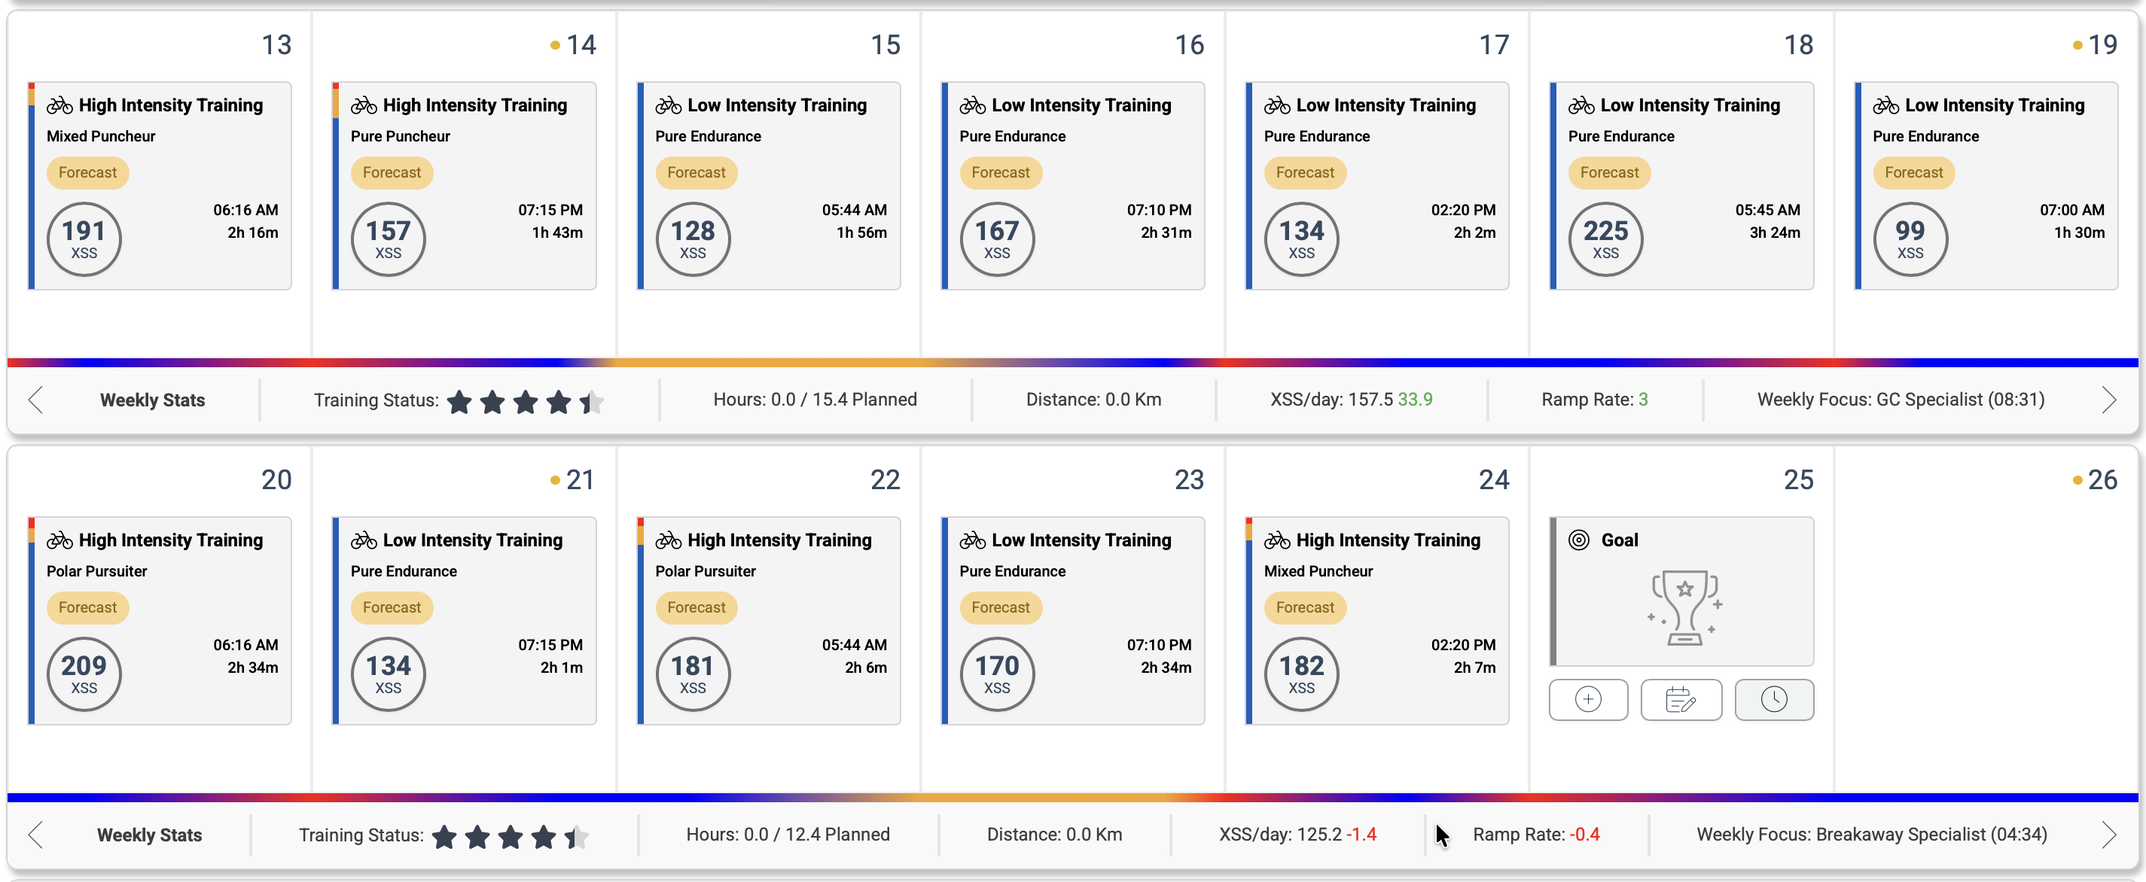
Task: Click the trophy icon in Goal card
Action: point(1684,607)
